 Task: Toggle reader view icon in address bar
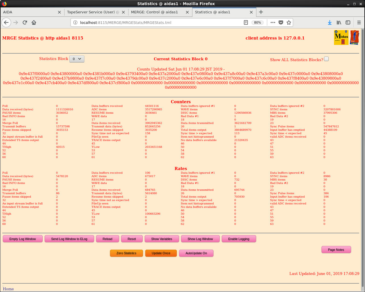click(246, 22)
